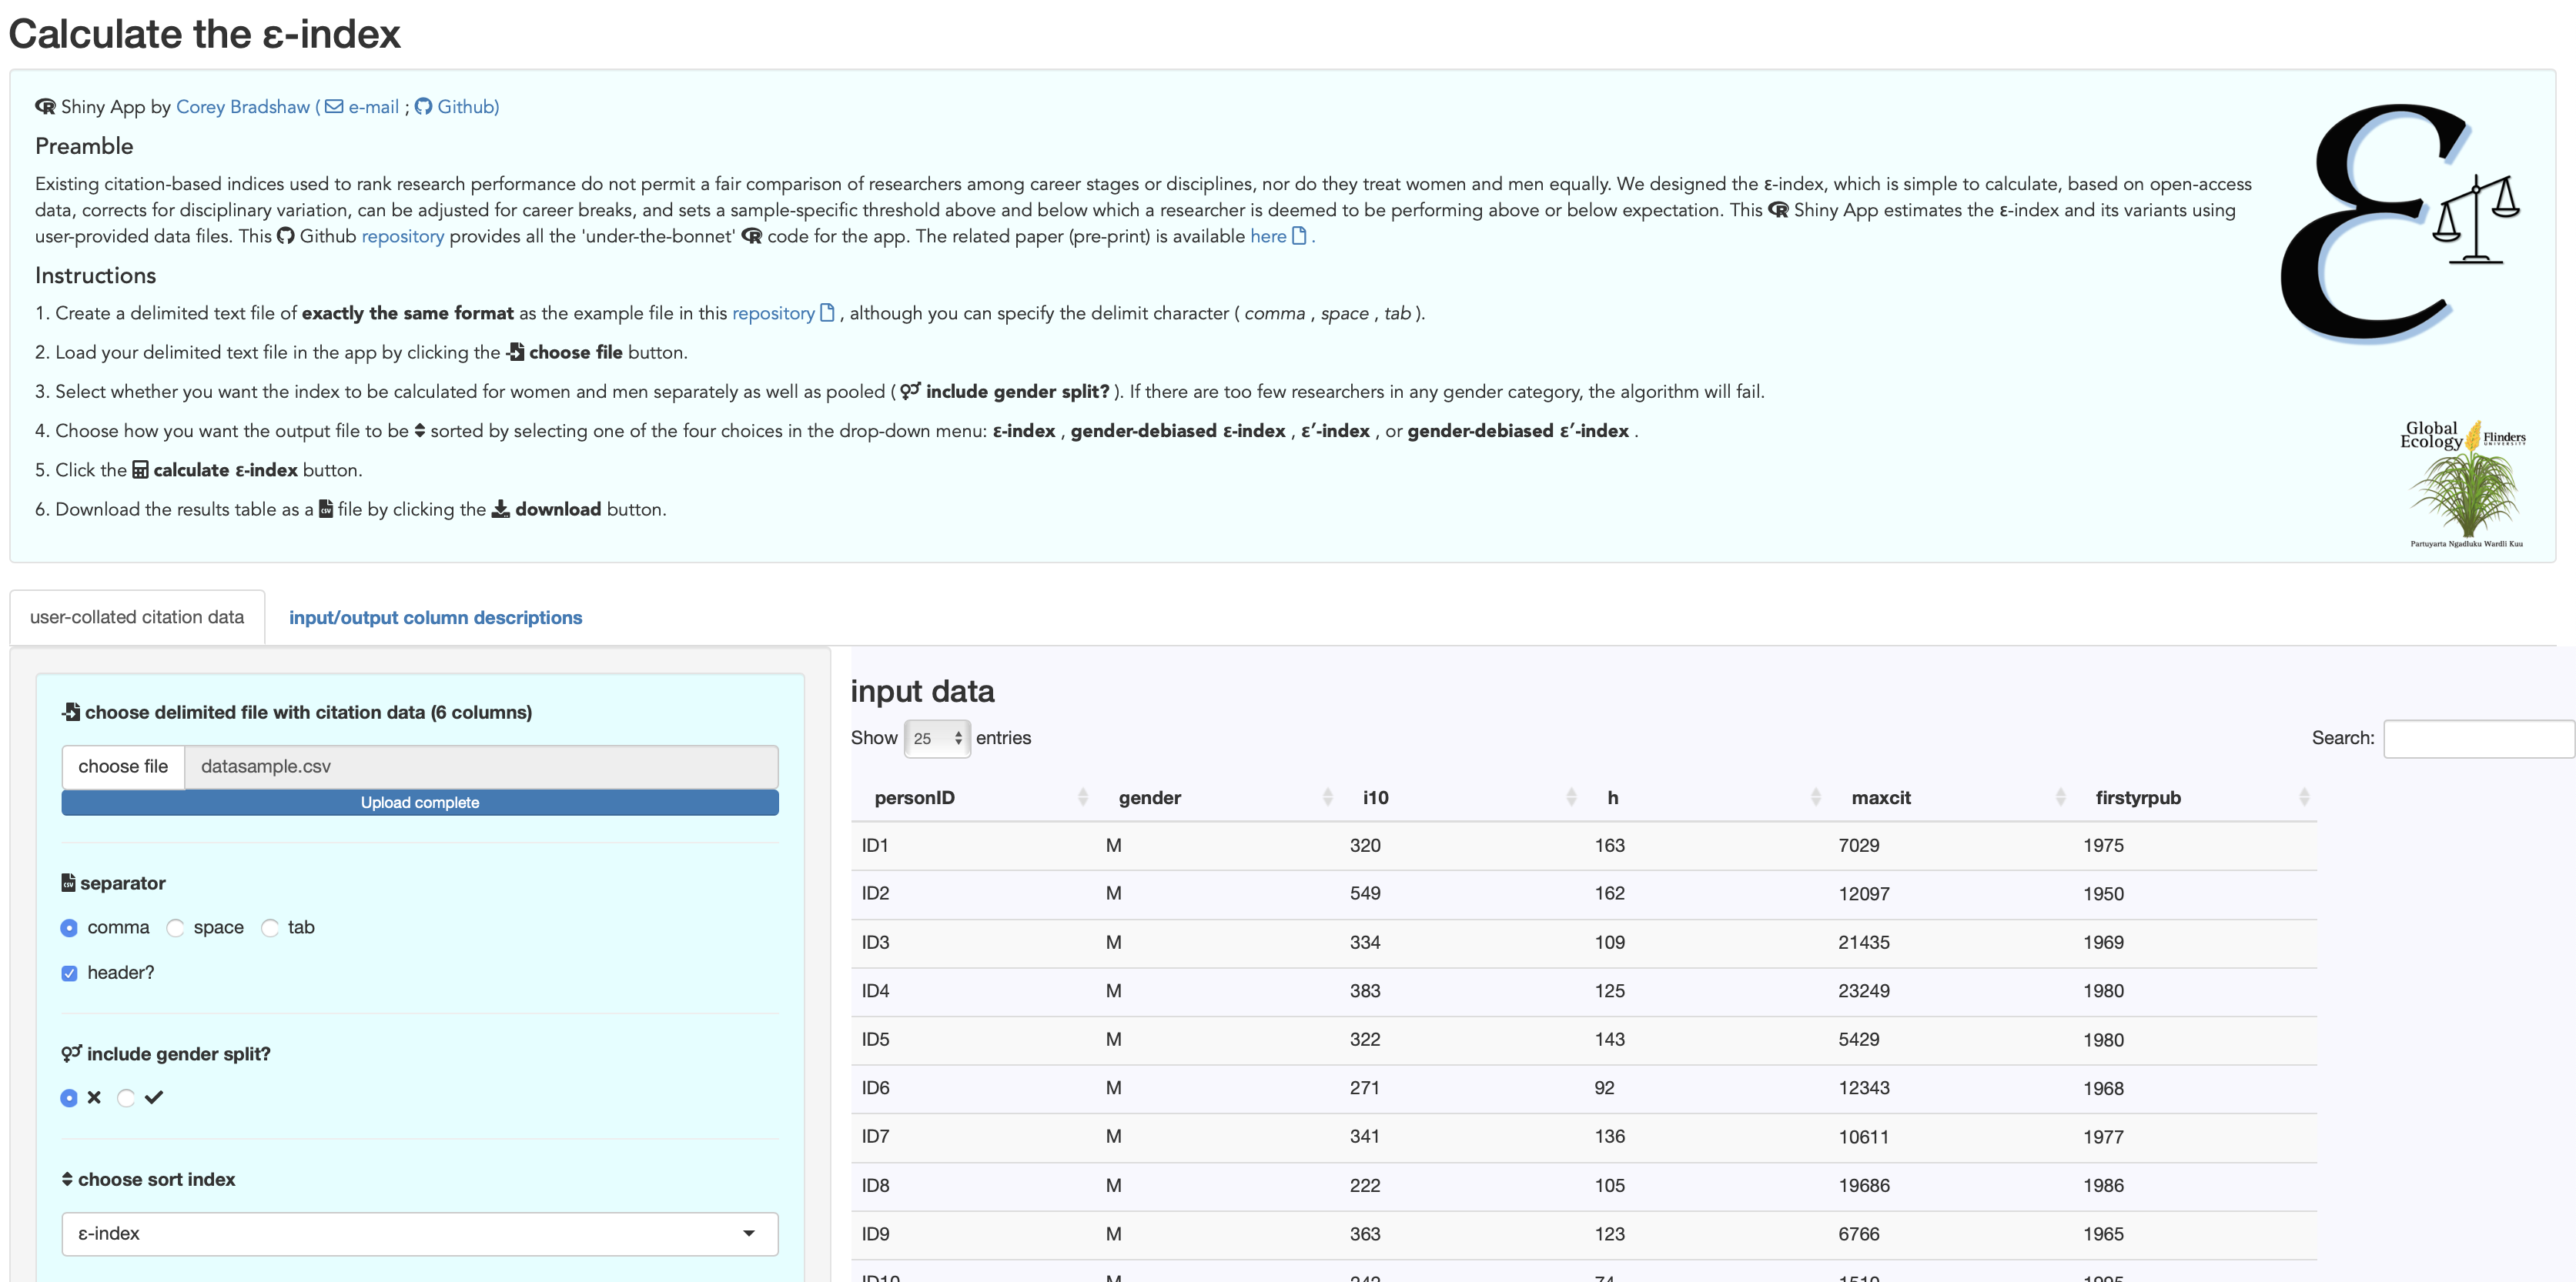Open the Corey Bradshaw link

coord(243,107)
